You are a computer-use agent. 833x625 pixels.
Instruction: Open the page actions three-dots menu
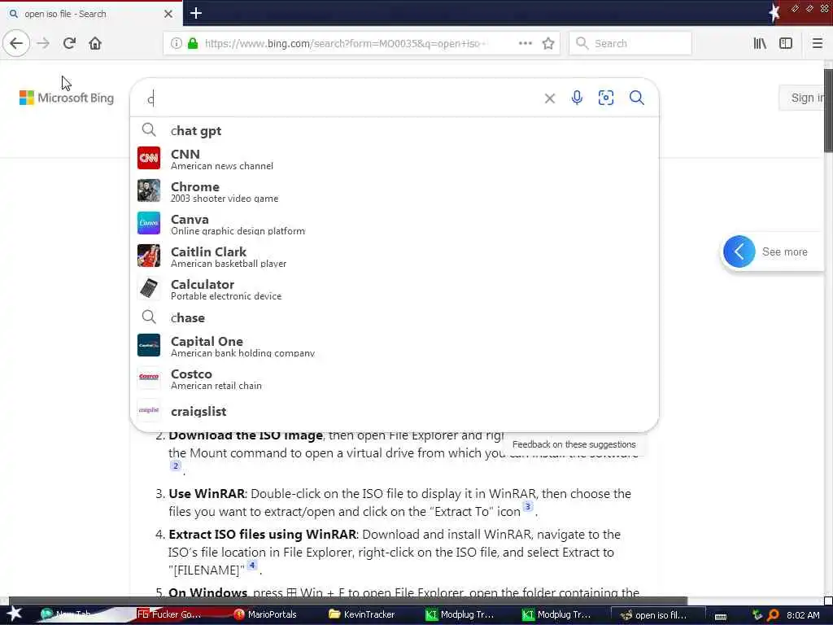(525, 44)
